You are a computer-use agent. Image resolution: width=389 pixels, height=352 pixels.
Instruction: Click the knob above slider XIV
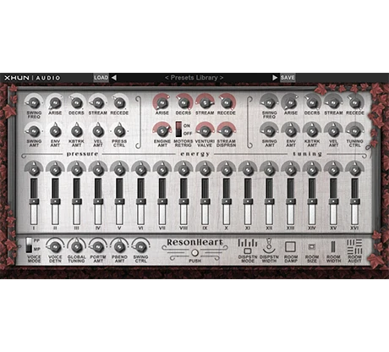pyautogui.click(x=312, y=170)
